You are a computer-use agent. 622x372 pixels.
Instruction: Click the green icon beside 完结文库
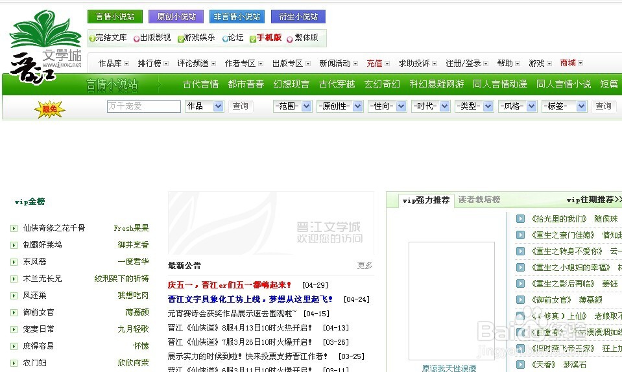click(92, 38)
